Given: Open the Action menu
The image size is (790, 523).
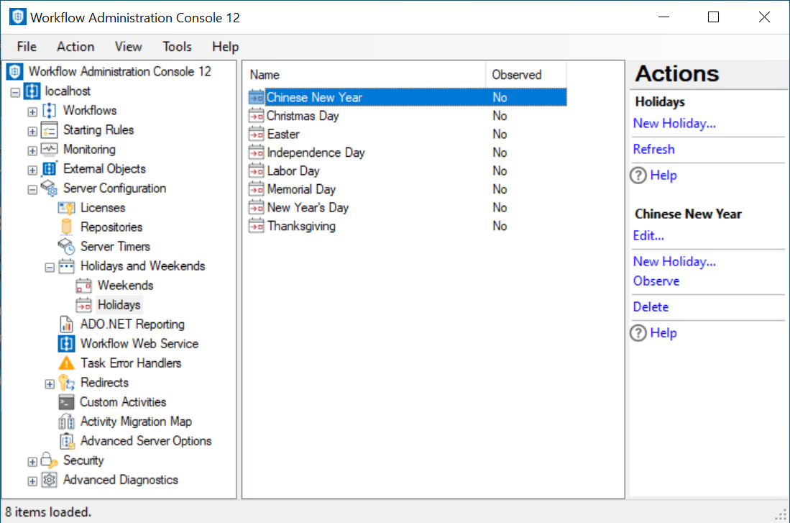Looking at the screenshot, I should click(75, 47).
